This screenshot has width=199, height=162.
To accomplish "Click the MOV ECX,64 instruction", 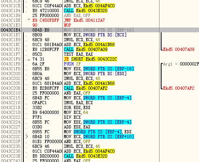I will (76, 112).
